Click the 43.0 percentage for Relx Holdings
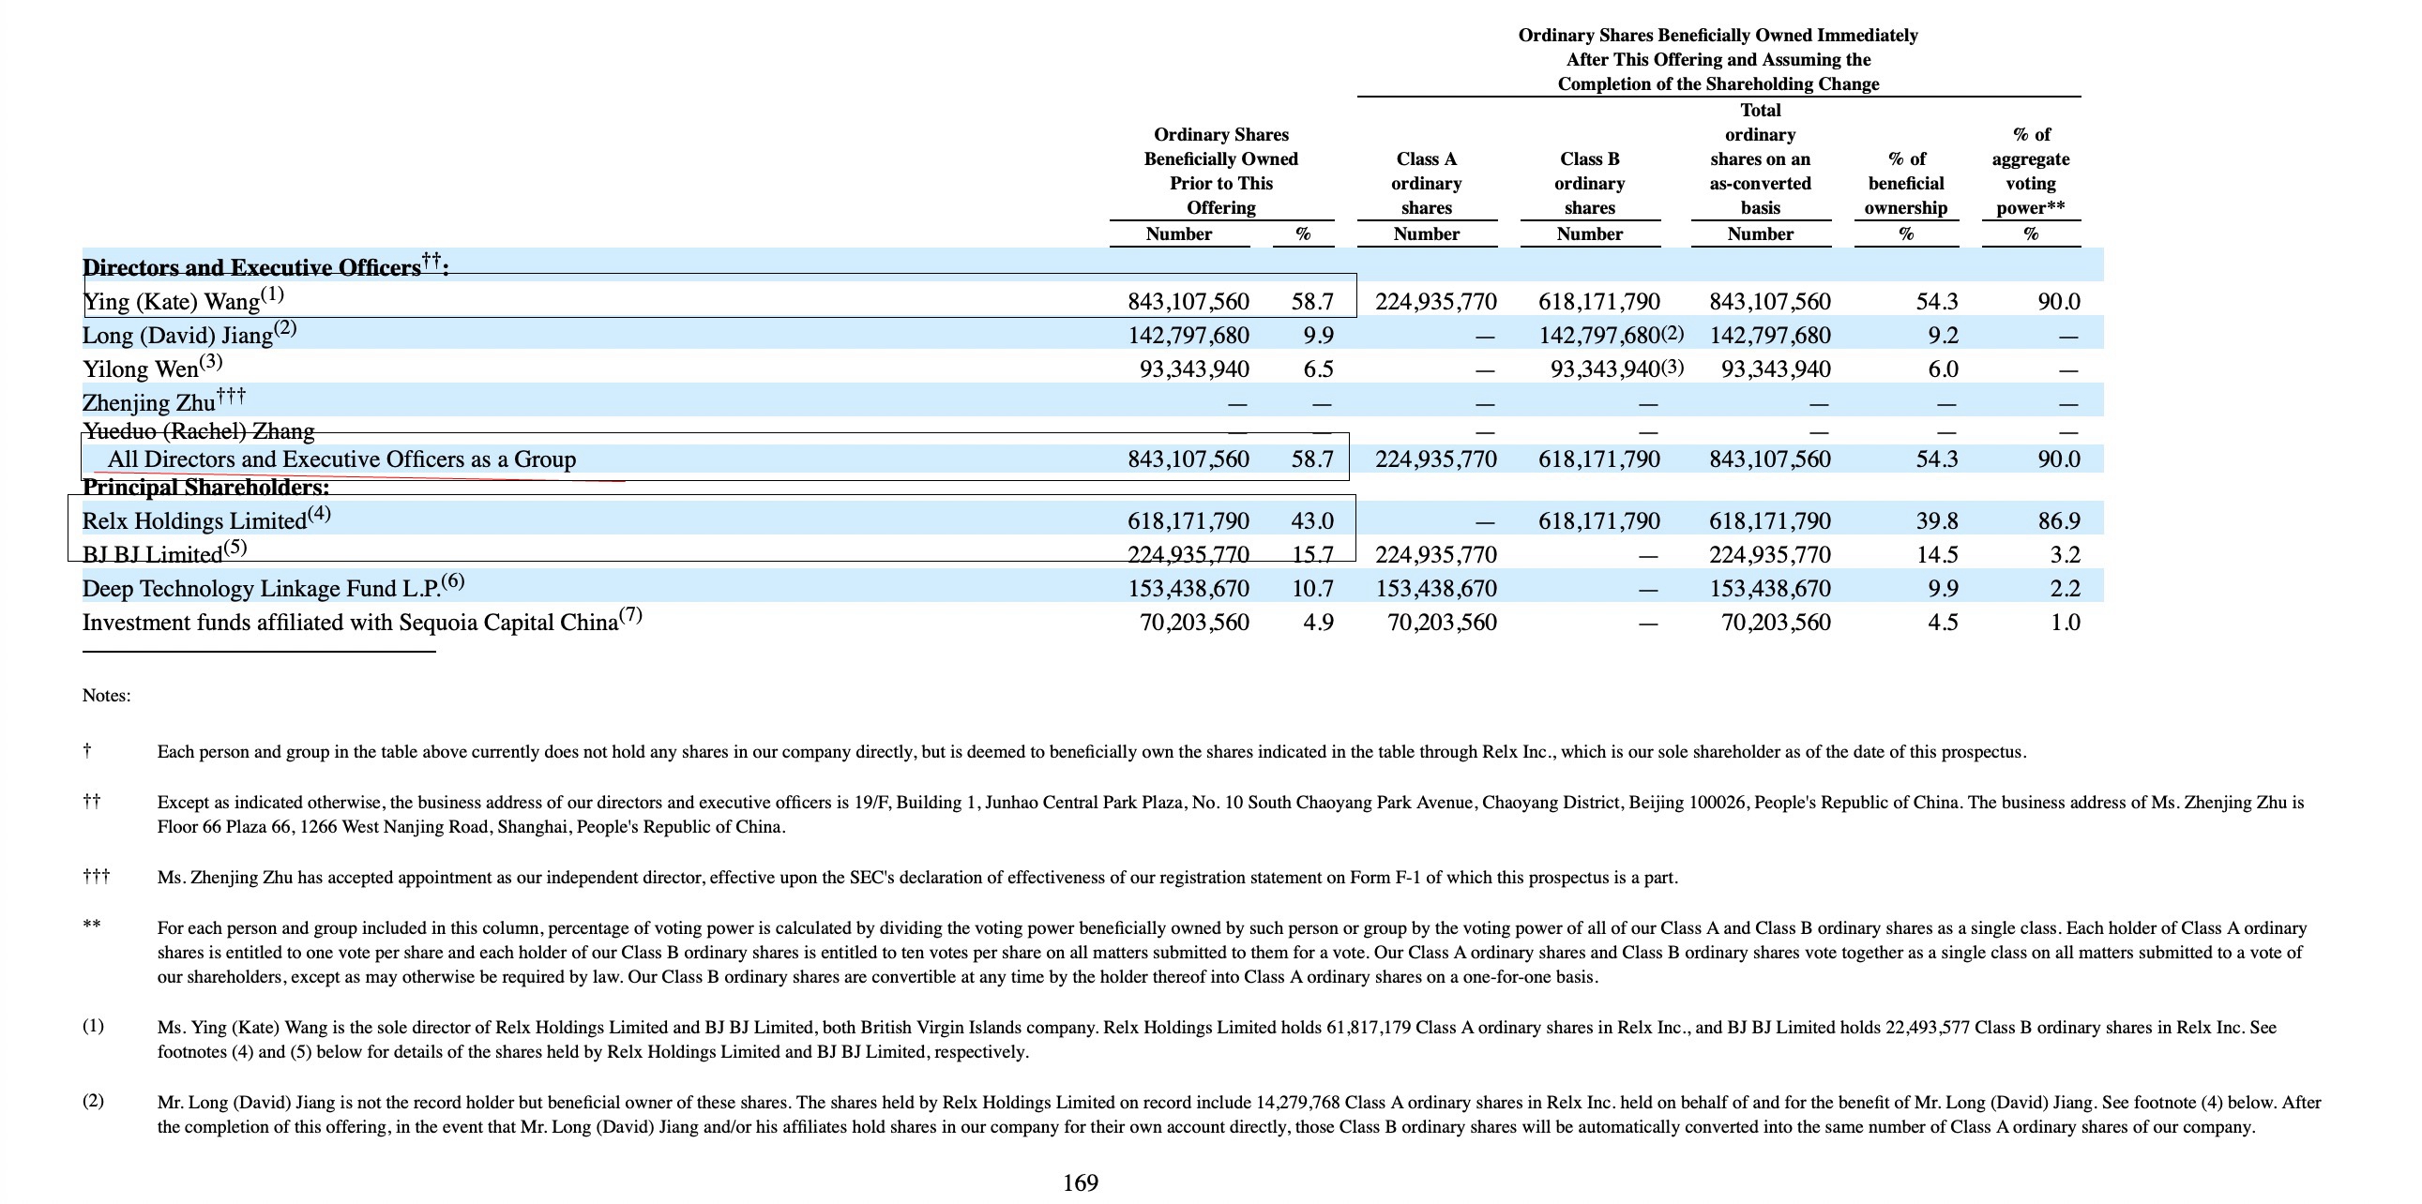 [1311, 520]
